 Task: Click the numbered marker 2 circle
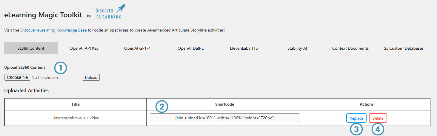coord(162,107)
